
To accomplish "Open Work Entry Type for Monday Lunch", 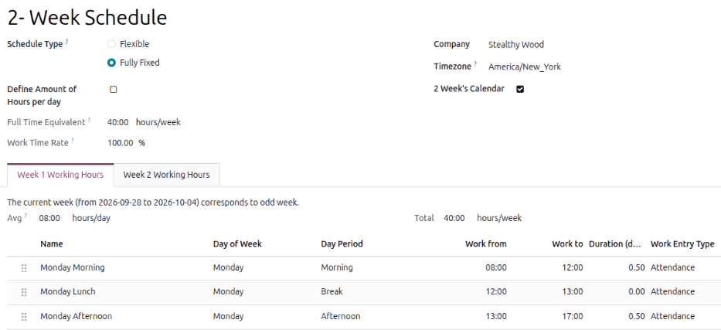I will pyautogui.click(x=673, y=291).
